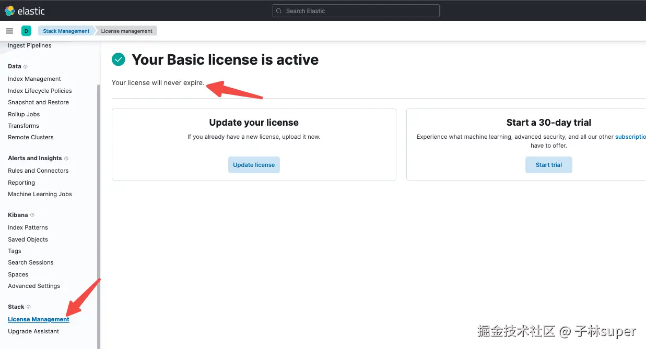Click the "Your license will never expire." text
646x349 pixels.
click(158, 82)
